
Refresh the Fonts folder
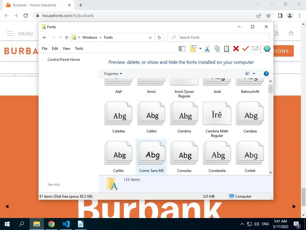click(159, 37)
